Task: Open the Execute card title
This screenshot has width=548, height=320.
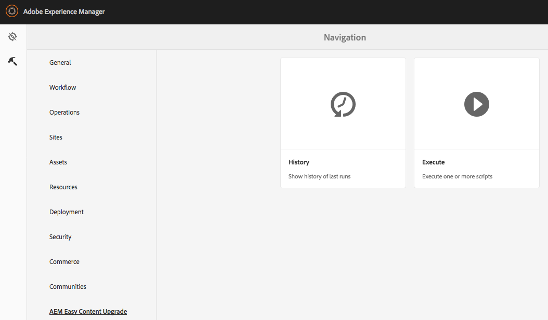Action: click(x=434, y=162)
